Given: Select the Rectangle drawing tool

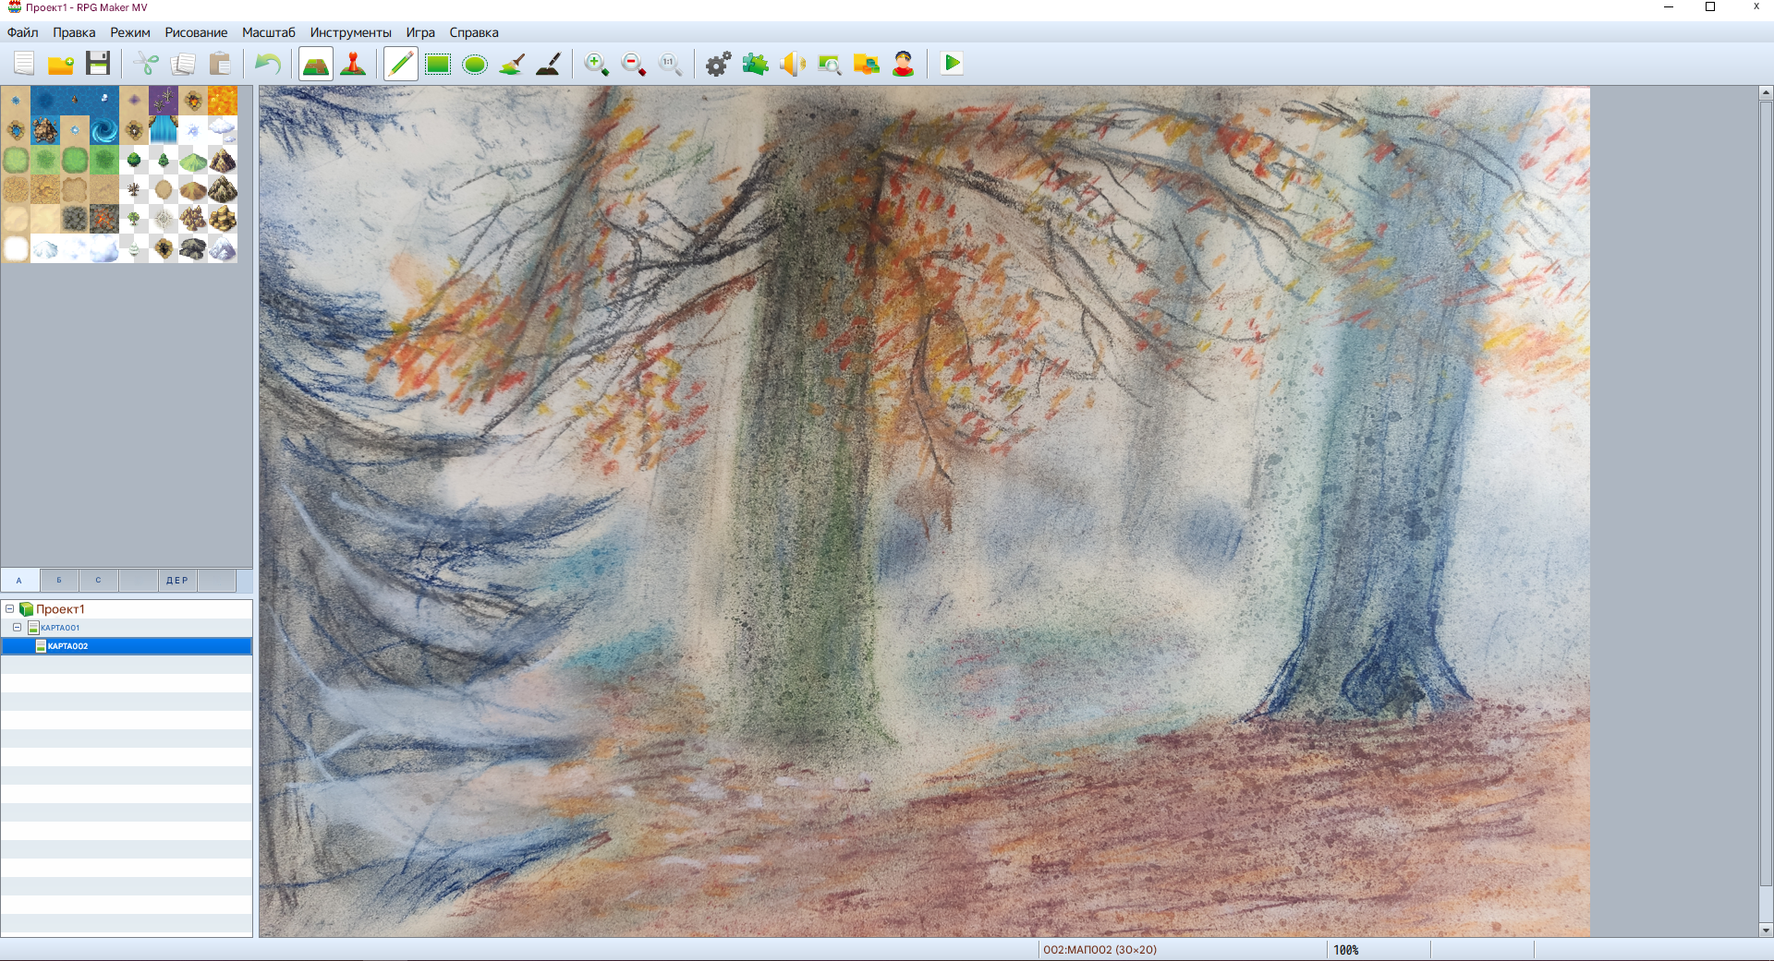Looking at the screenshot, I should tap(438, 64).
